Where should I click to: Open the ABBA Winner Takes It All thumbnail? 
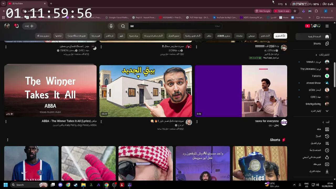[x=50, y=91]
